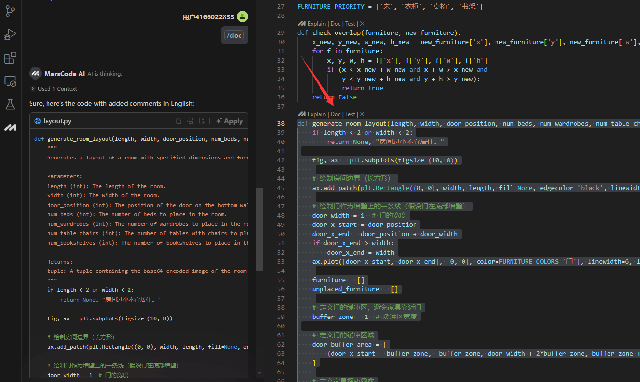Click MarsCode logo above generate_room_layout function
640x382 pixels.
click(x=302, y=114)
